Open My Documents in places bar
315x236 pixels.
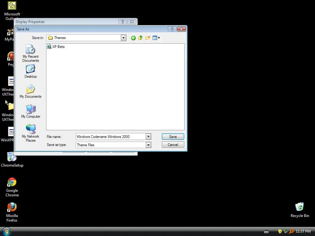click(x=30, y=91)
